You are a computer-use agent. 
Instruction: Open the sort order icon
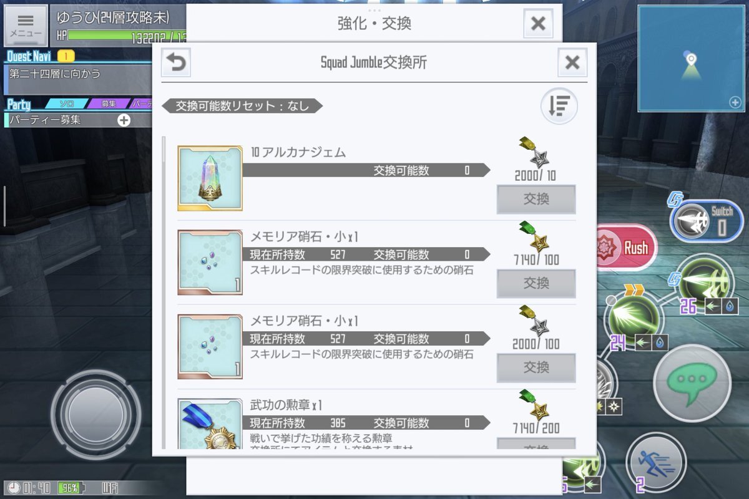[x=559, y=106]
